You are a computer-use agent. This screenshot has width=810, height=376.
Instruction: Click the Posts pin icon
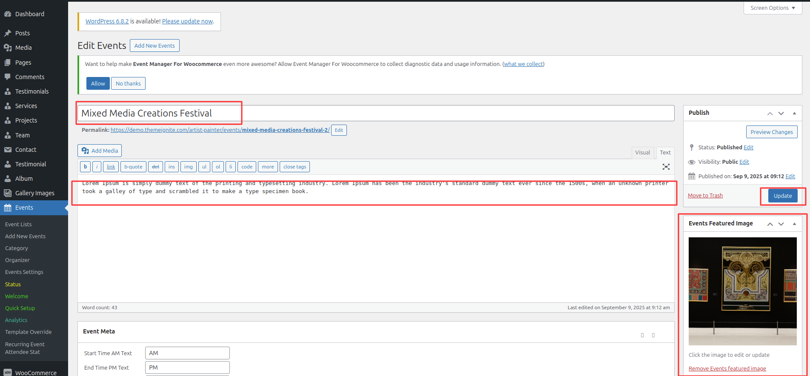(8, 33)
